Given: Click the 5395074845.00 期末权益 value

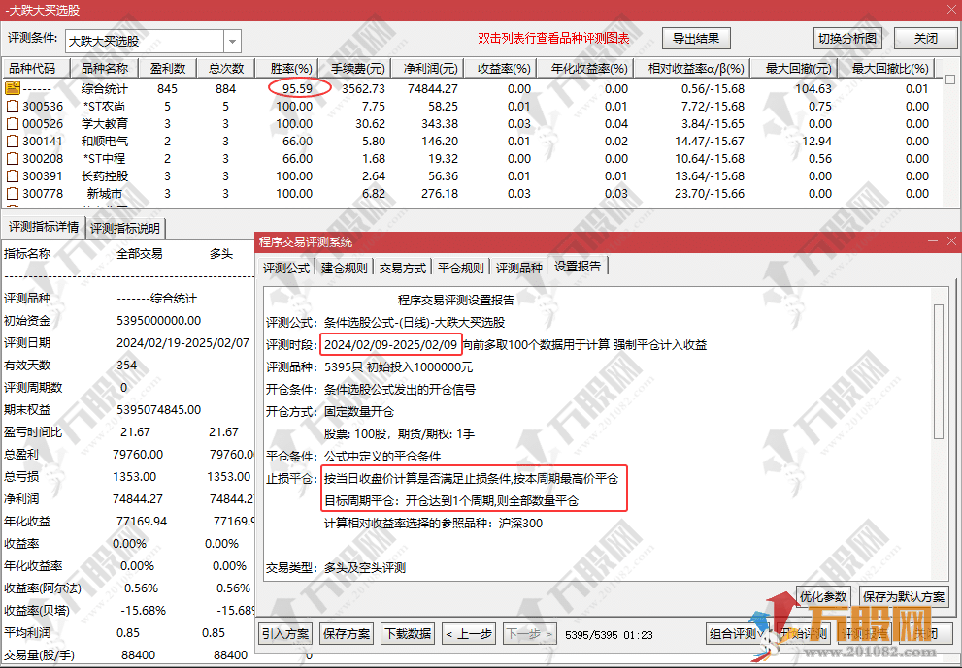Looking at the screenshot, I should (159, 409).
